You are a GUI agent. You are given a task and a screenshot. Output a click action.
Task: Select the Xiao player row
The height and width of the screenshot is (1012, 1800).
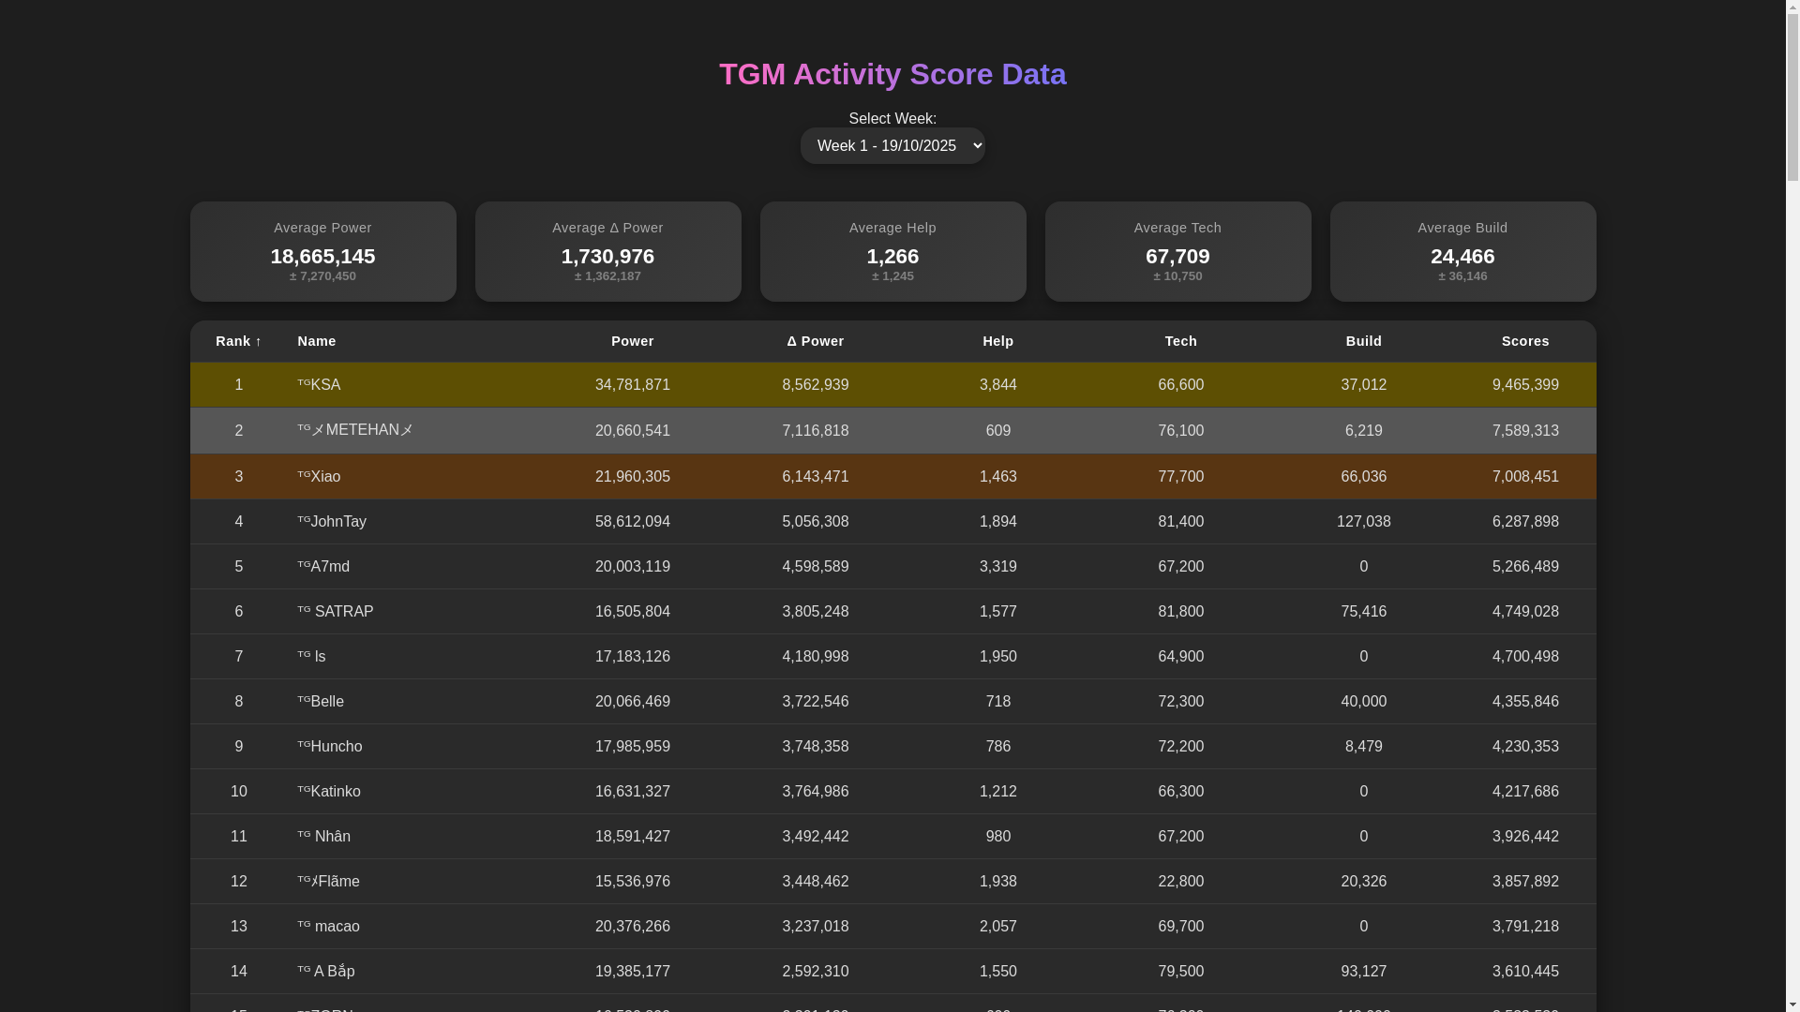pyautogui.click(x=892, y=477)
